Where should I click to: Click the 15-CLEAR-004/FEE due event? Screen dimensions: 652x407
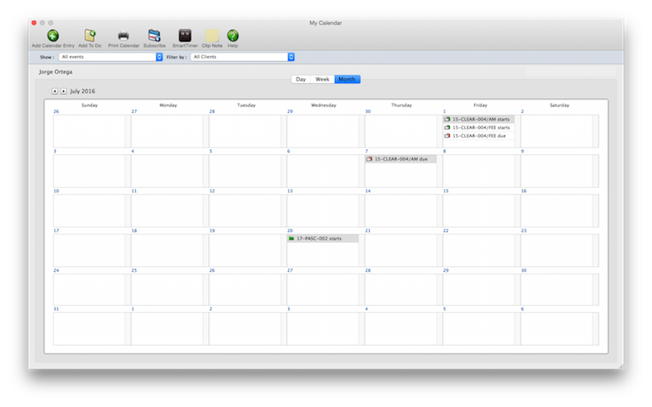click(x=479, y=136)
